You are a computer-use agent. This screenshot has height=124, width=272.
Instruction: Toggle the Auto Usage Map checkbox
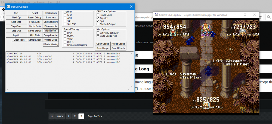(98, 36)
